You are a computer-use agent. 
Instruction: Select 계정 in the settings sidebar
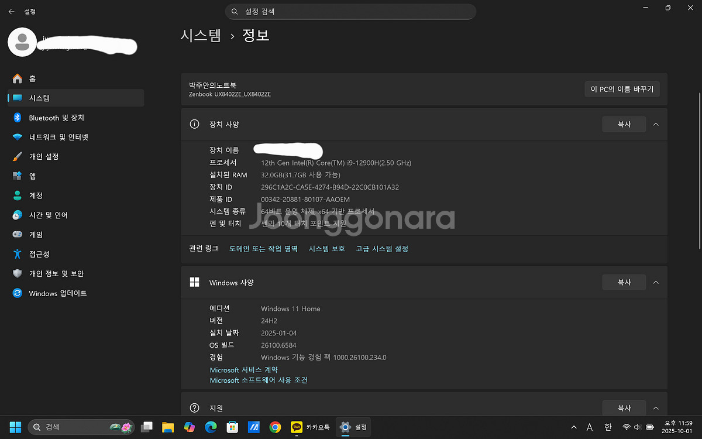point(36,196)
